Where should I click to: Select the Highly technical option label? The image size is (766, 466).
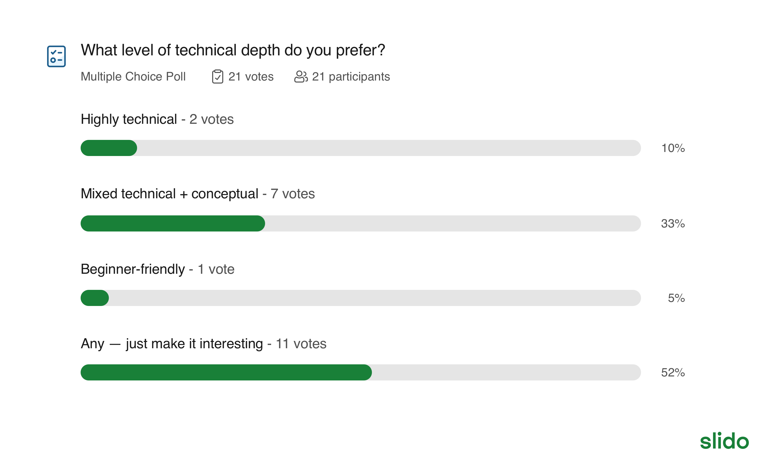[129, 119]
